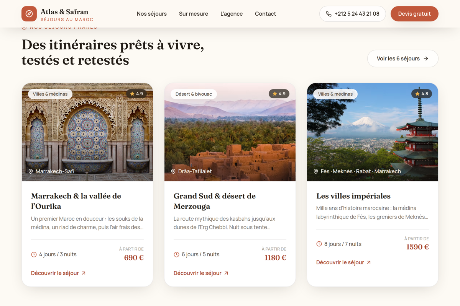Click the title Marrakech & la vallée de l'Ourika
The width and height of the screenshot is (460, 306).
coord(76,201)
